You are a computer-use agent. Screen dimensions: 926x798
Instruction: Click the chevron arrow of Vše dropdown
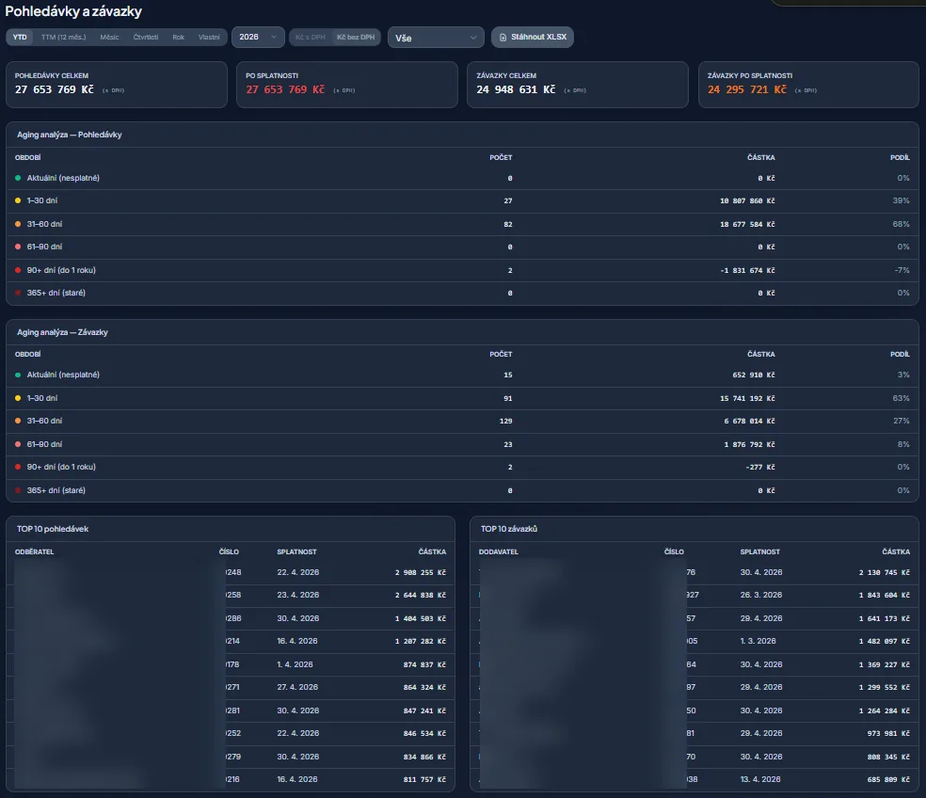pos(473,38)
